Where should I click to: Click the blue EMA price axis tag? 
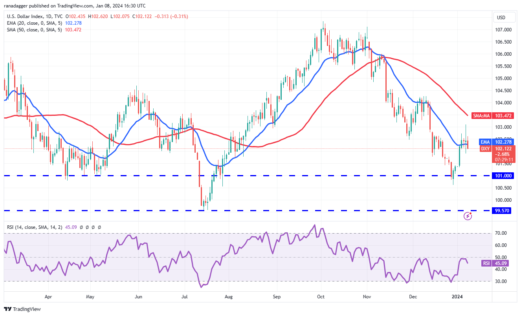click(486, 142)
